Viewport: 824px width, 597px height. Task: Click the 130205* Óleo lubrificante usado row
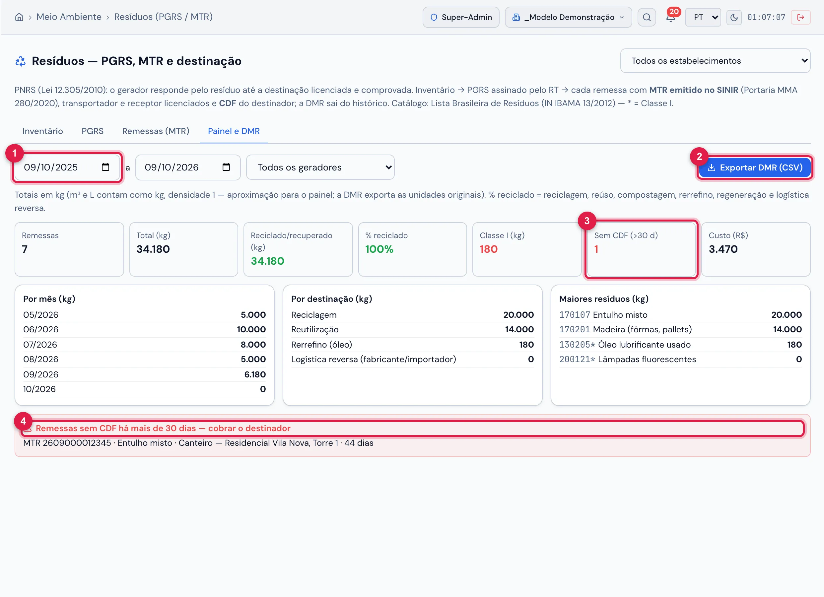[680, 345]
